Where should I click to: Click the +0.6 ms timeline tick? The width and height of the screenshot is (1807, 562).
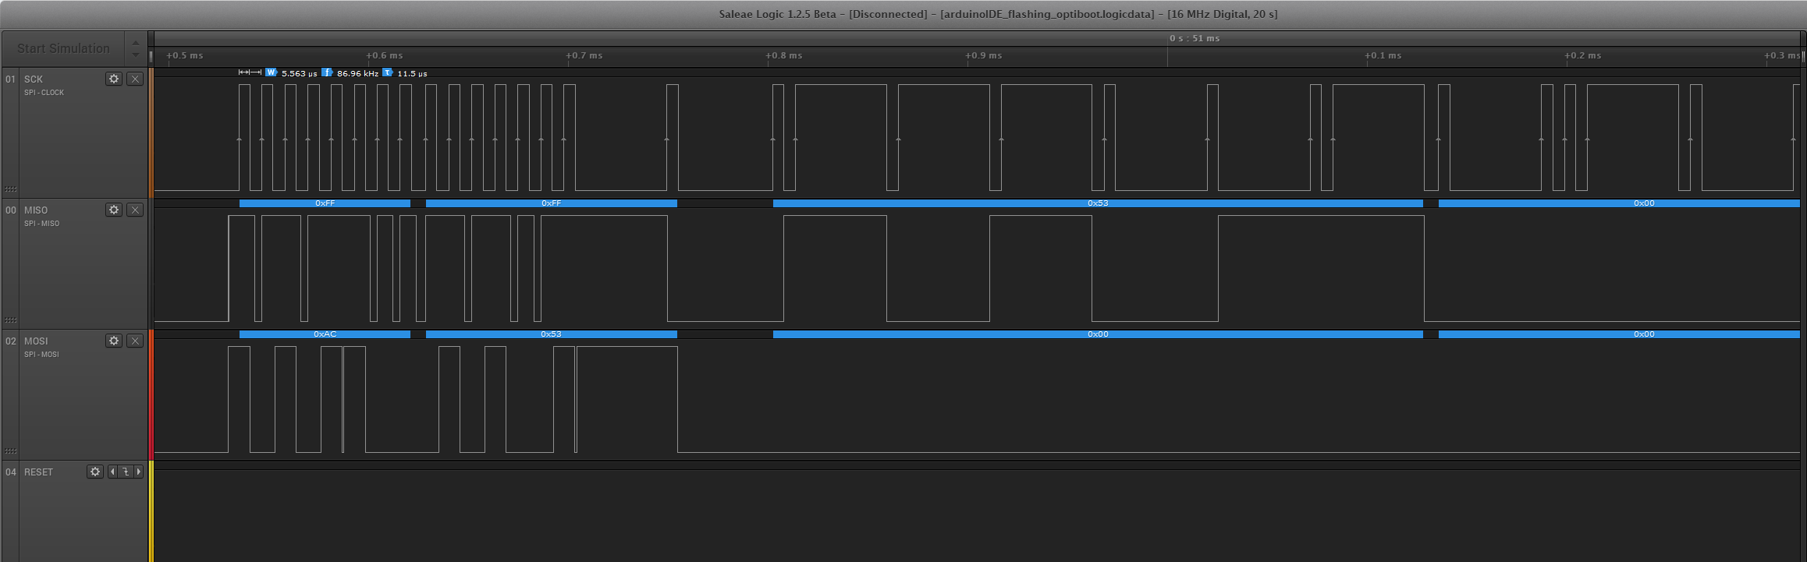(x=385, y=56)
